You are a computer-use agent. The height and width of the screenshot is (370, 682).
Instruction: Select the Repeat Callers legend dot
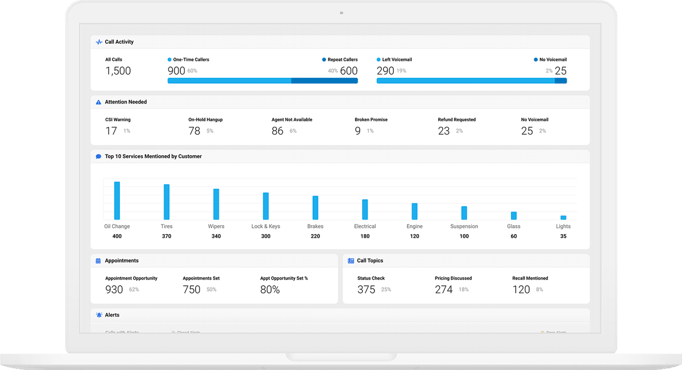324,60
